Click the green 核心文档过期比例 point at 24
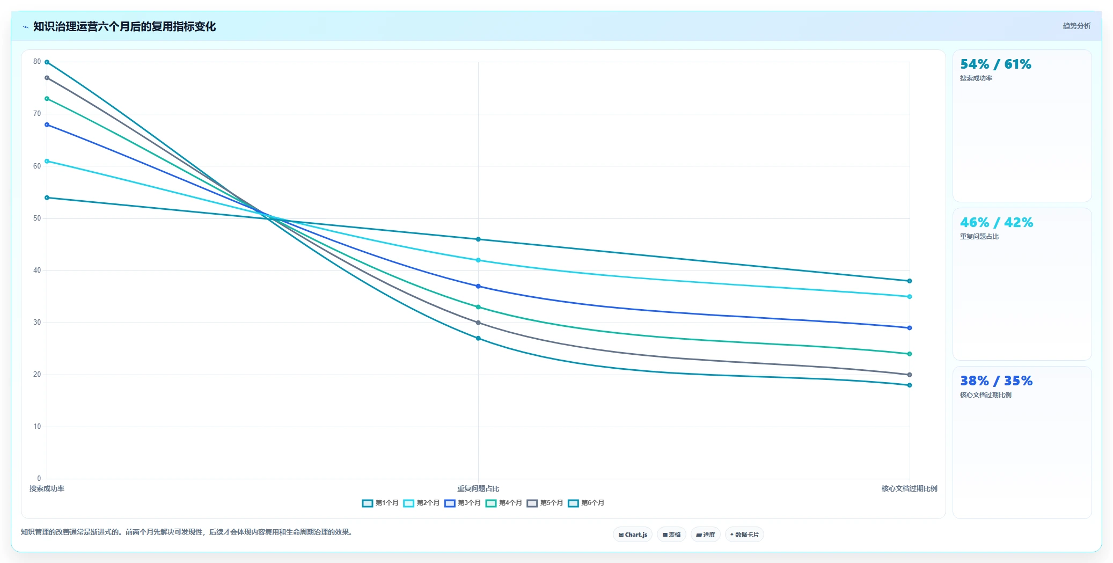This screenshot has width=1113, height=563. [910, 354]
